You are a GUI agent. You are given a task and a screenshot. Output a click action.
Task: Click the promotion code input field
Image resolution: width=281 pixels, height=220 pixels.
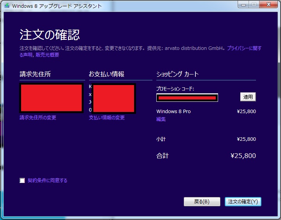tap(187, 98)
